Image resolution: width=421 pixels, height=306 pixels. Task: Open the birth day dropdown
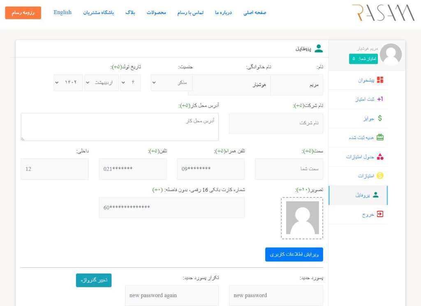(x=130, y=83)
